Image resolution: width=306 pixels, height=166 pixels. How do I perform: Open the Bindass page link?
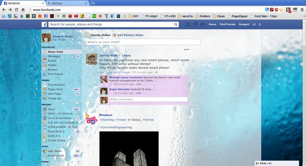tap(106, 115)
